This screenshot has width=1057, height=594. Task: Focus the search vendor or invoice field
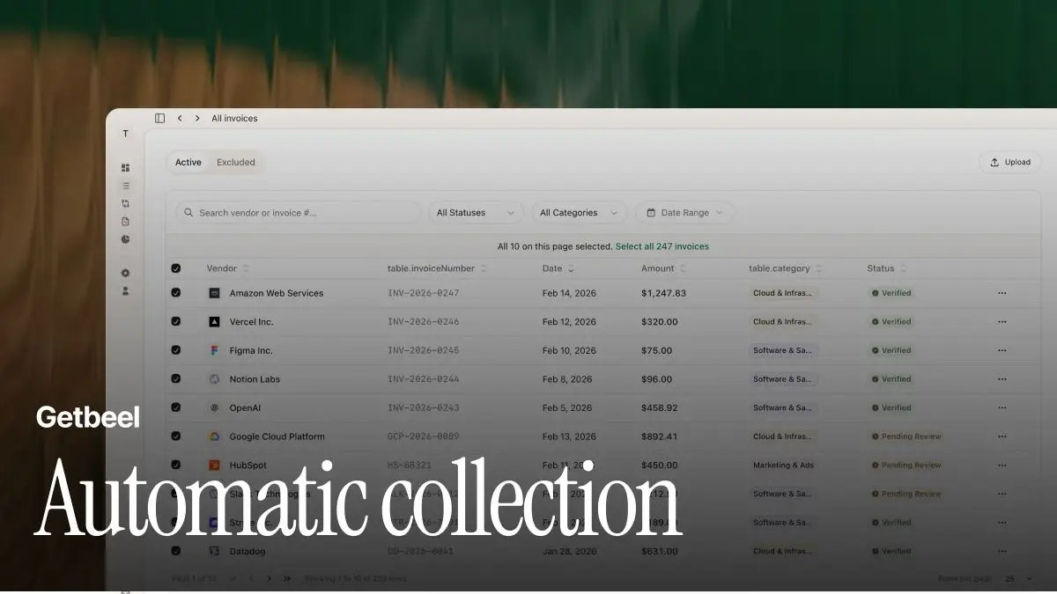pyautogui.click(x=298, y=213)
